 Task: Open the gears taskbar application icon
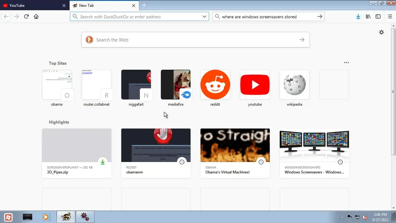[x=85, y=217]
